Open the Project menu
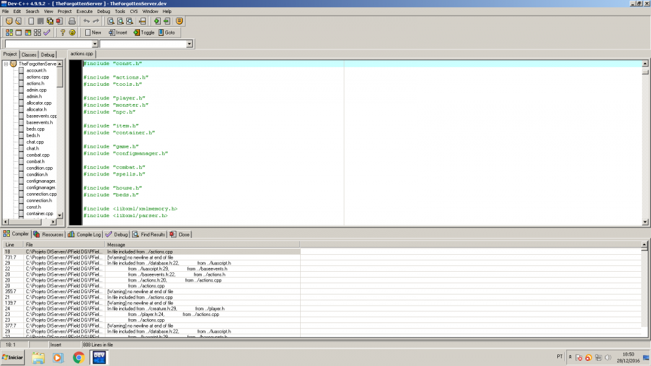 point(64,11)
